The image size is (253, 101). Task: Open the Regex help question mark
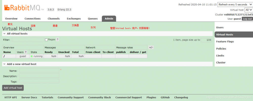click(57, 39)
